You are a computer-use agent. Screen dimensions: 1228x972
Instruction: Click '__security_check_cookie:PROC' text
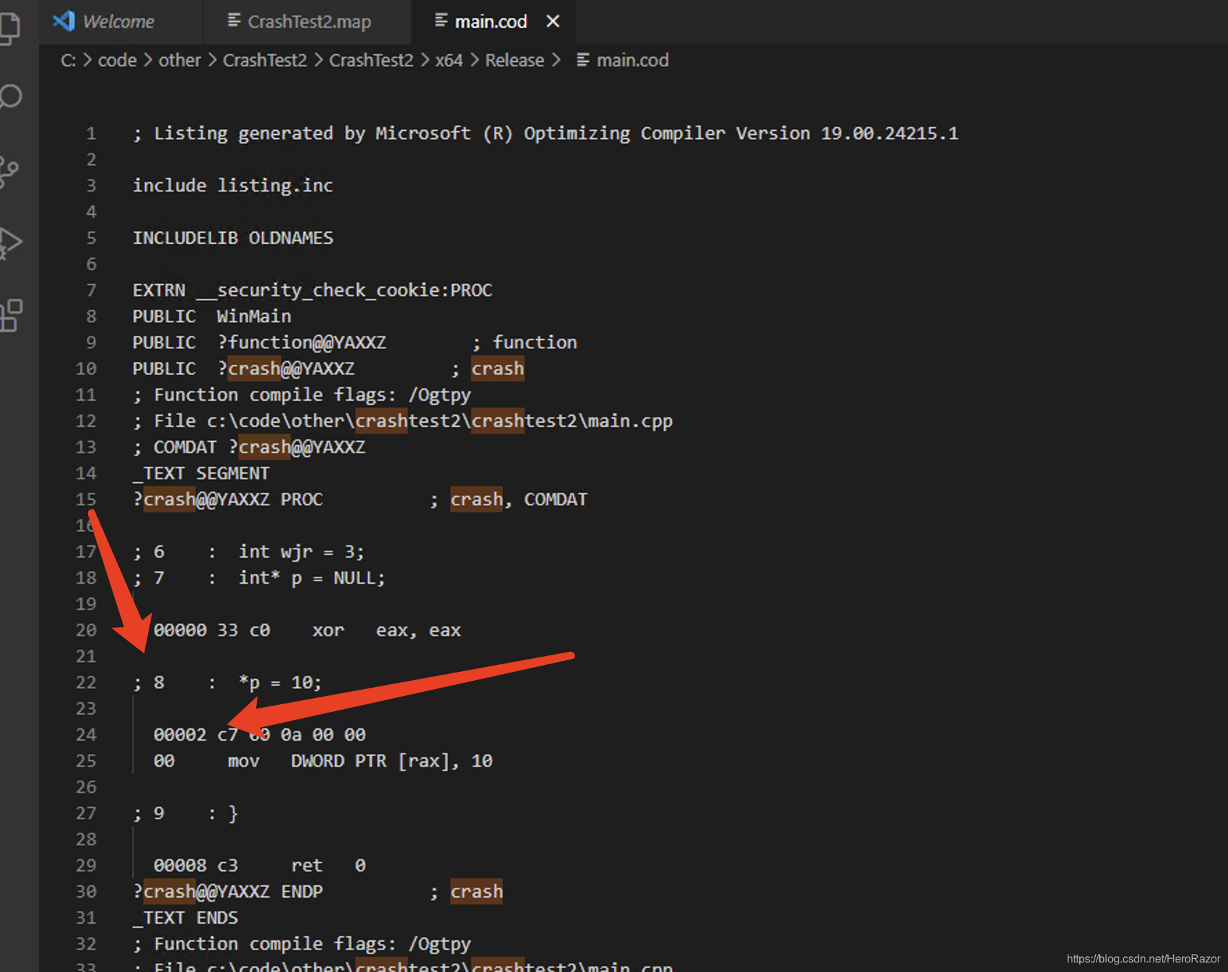click(x=344, y=290)
